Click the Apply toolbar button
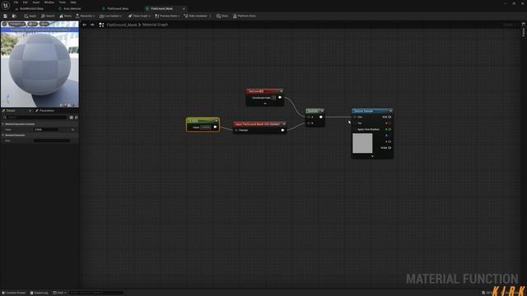This screenshot has height=296, width=527. [x=30, y=16]
